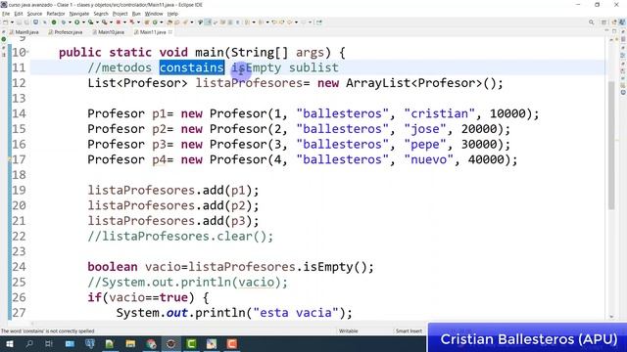Viewport: 627px width, 352px height.
Task: Click the green Run play icon
Action: point(76,22)
